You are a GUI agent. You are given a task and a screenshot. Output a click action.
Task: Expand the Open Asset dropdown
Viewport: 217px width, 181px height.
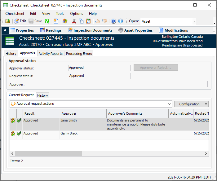tap(194, 21)
